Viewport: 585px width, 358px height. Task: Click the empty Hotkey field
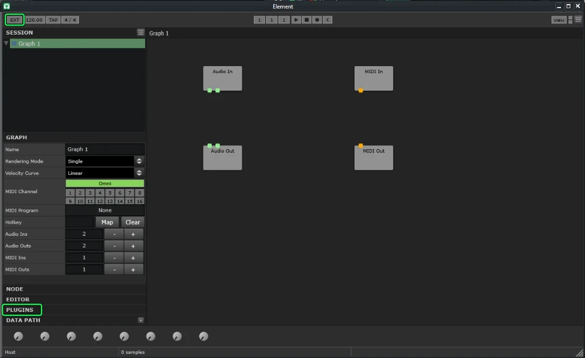[x=80, y=222]
